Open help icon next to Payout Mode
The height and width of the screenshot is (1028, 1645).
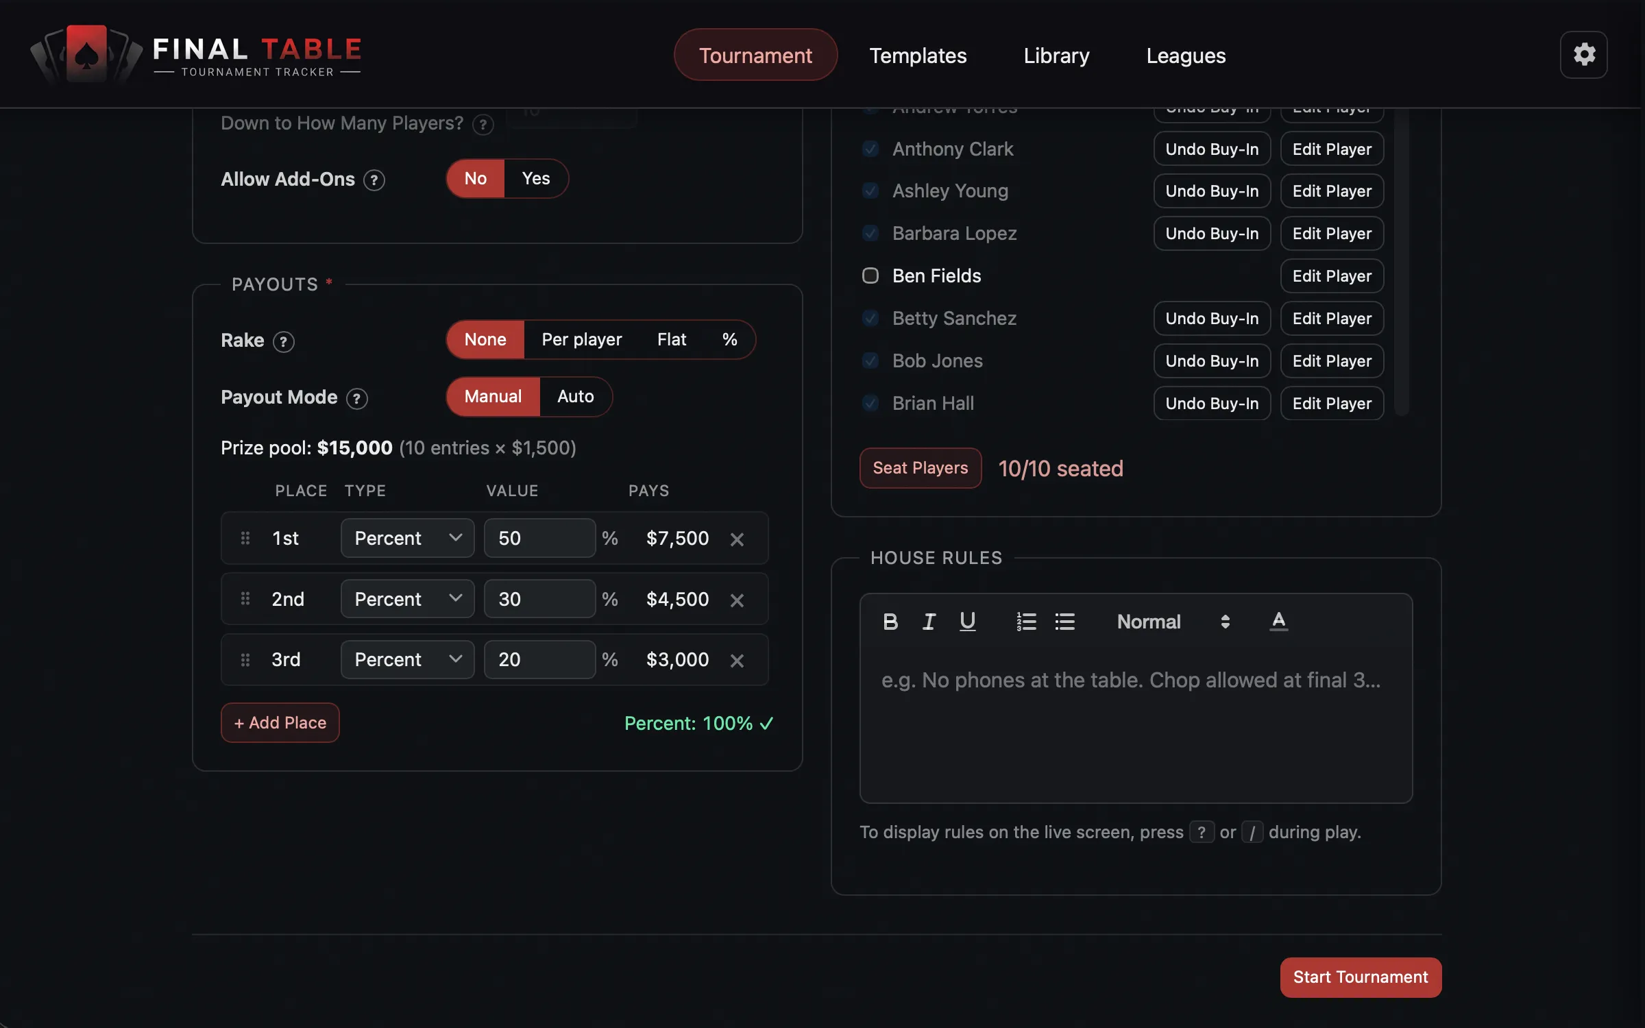point(356,398)
